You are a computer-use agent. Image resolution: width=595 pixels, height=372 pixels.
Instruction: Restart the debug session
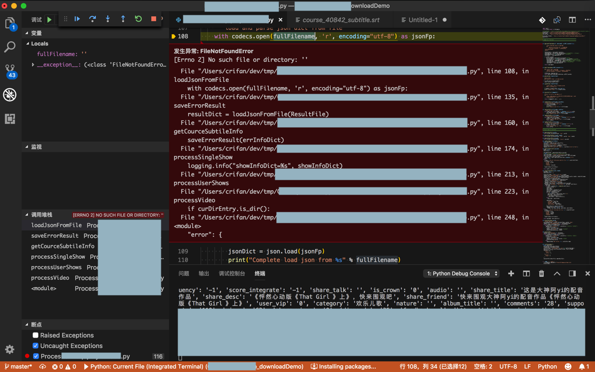tap(138, 19)
